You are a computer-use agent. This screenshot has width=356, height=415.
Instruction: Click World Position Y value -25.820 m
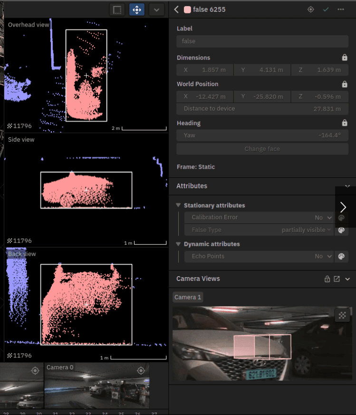(x=262, y=97)
